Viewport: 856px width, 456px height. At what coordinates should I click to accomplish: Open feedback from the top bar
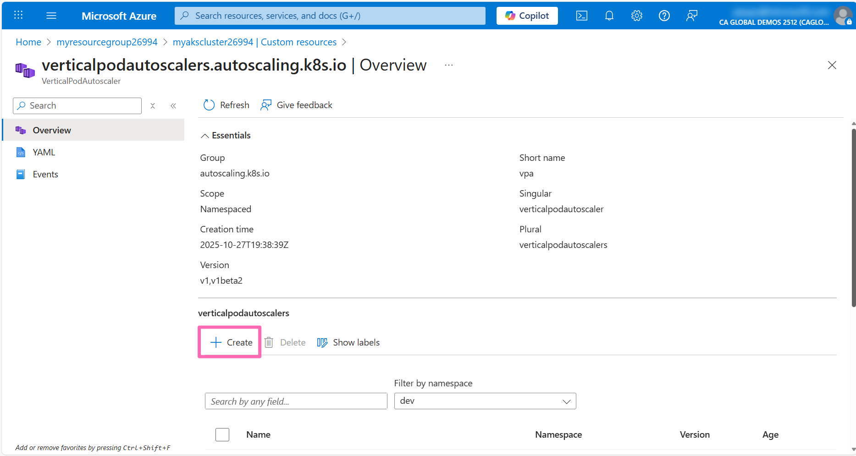tap(691, 15)
